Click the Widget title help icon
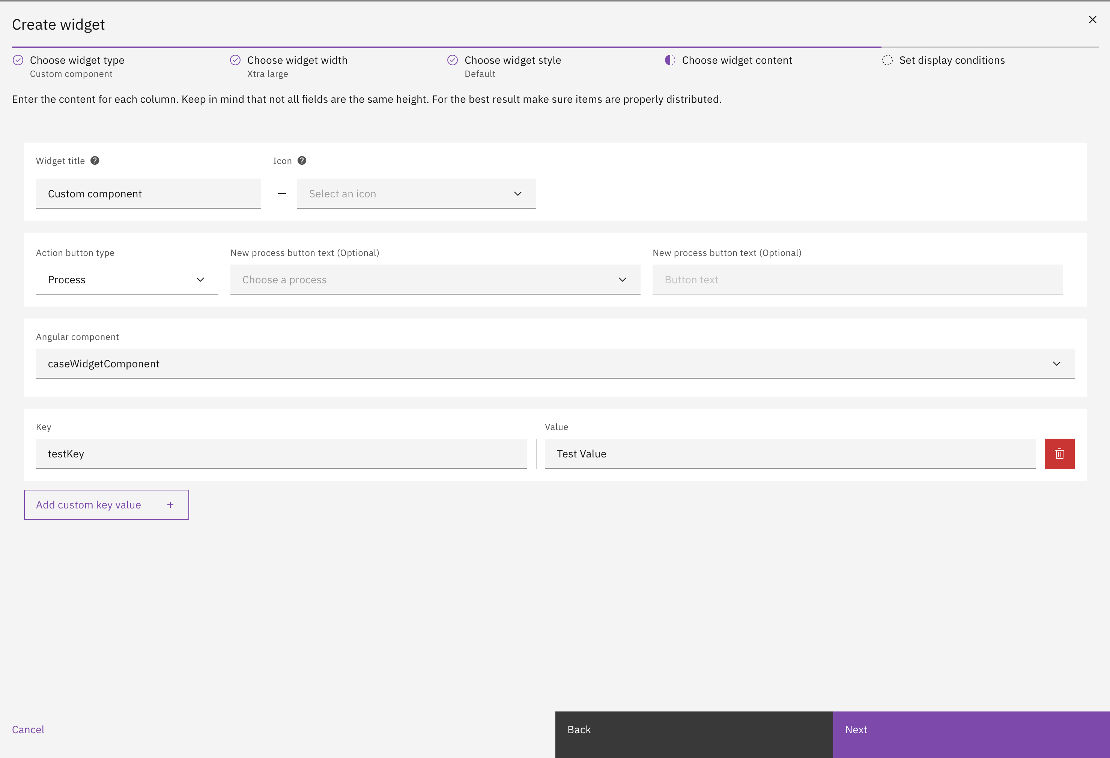 [95, 161]
